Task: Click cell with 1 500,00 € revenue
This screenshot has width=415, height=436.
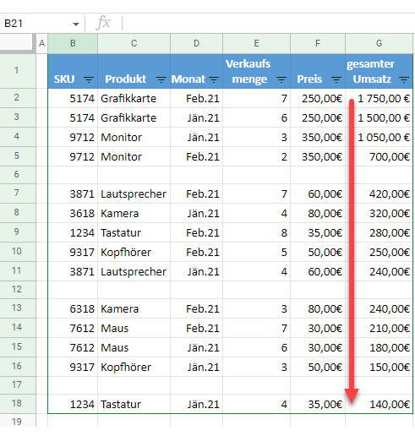Action: tap(379, 117)
